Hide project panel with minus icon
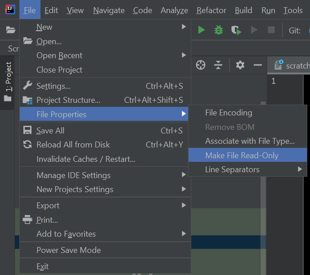The height and width of the screenshot is (275, 310). click(x=258, y=65)
